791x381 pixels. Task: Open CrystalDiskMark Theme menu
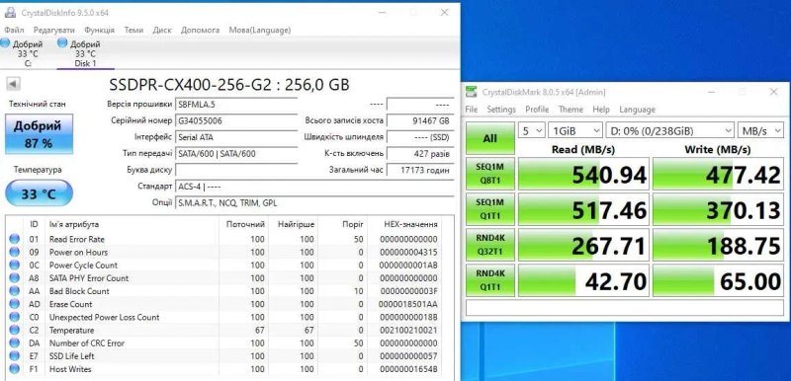click(x=571, y=110)
